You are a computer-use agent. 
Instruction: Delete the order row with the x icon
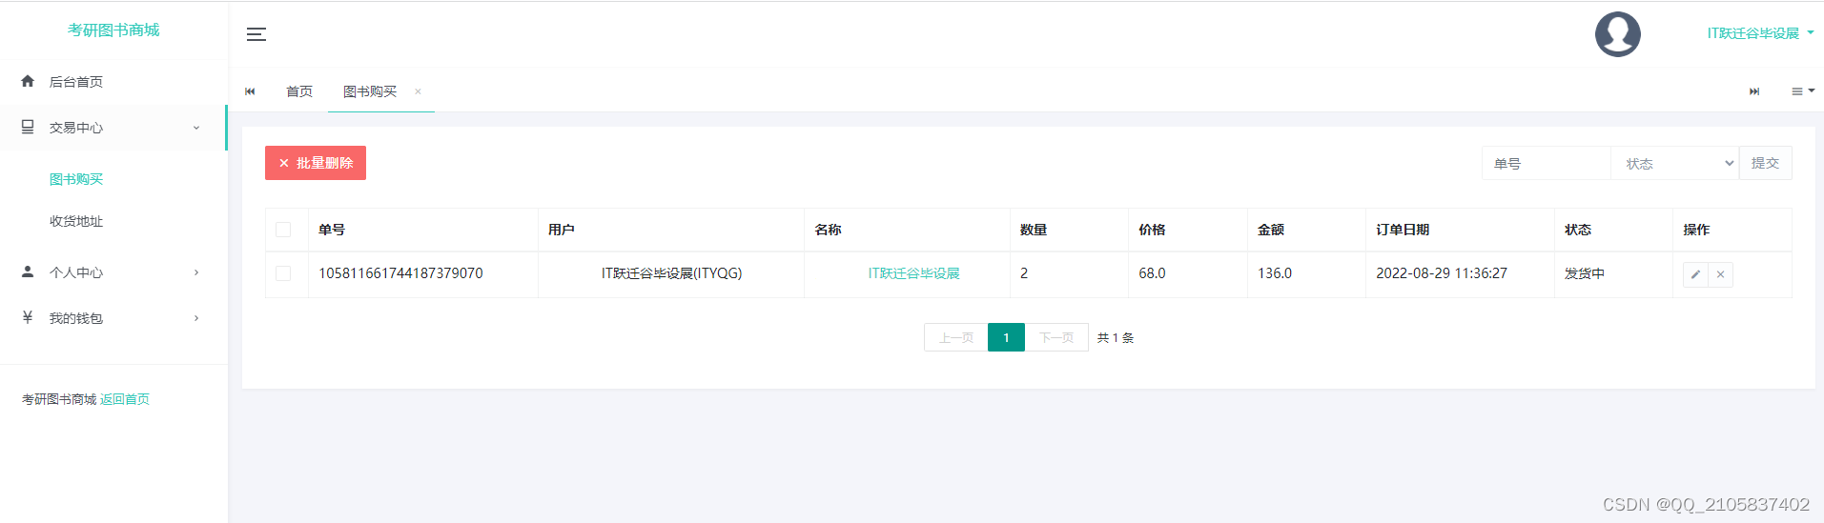pos(1720,274)
